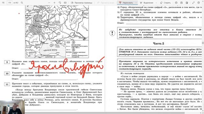Screen dimensions: 204x114
Task: Open the table of contents sidebar
Action: click(x=3, y=3)
